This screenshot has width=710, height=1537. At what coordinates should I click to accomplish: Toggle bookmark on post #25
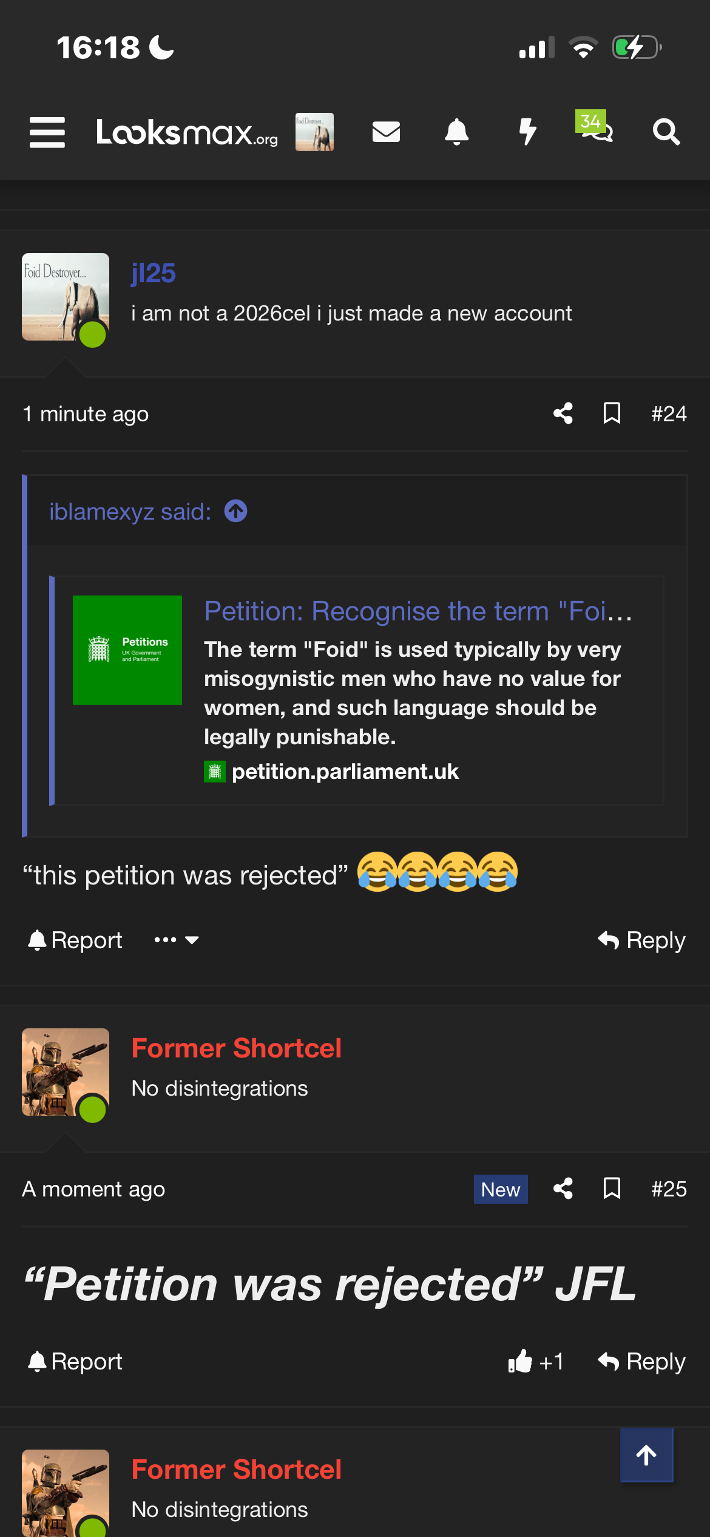pos(612,1189)
